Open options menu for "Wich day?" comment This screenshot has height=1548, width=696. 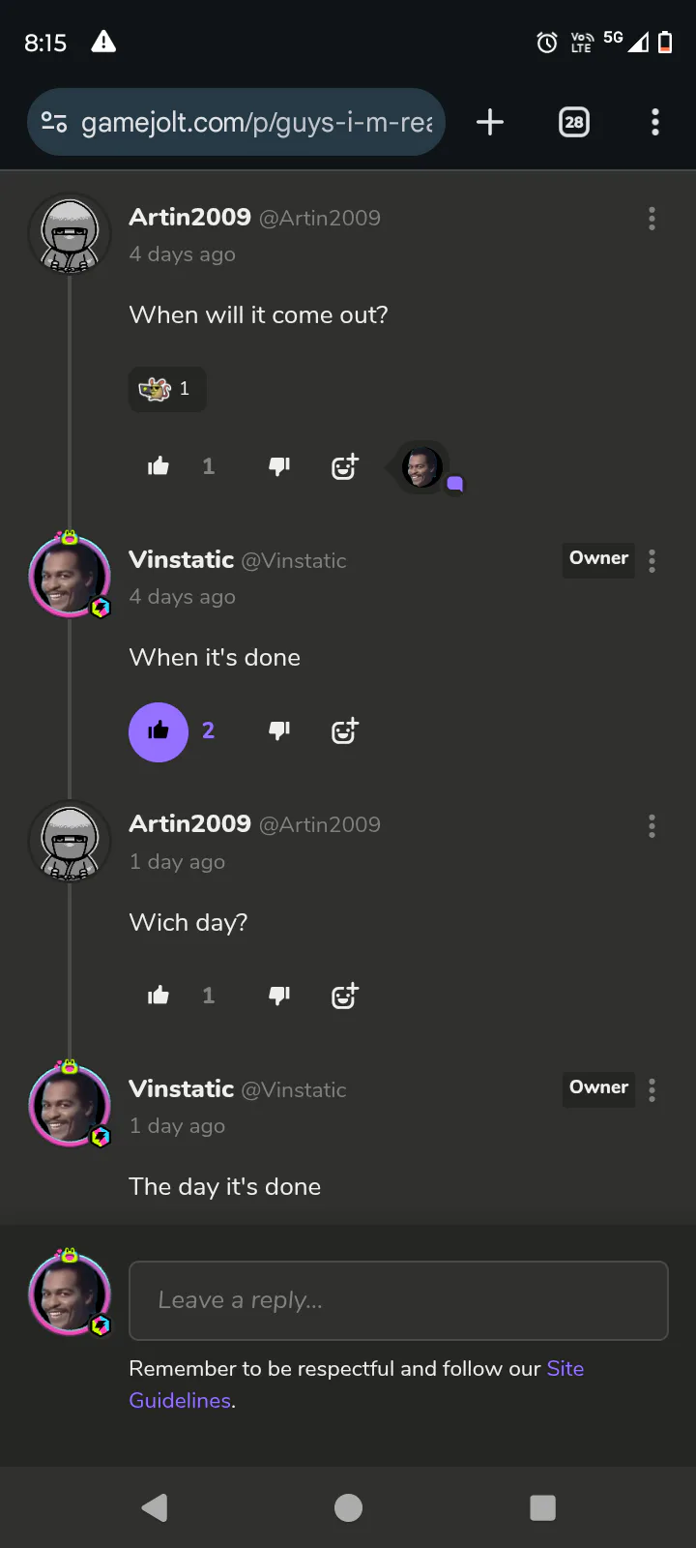(x=652, y=825)
